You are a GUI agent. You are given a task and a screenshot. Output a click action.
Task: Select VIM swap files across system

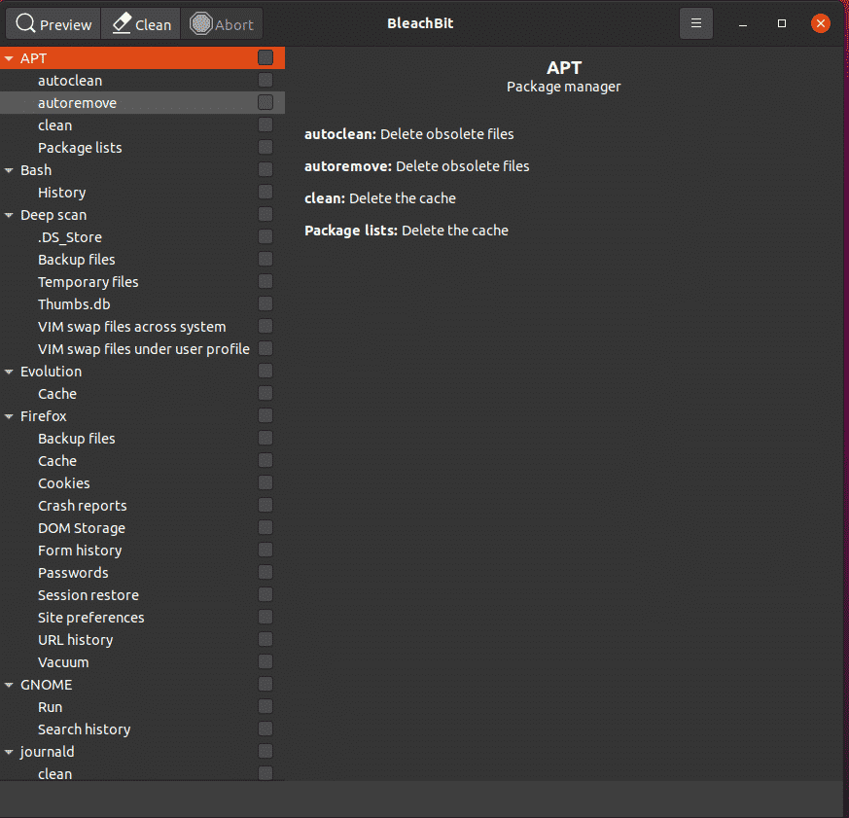(142, 327)
